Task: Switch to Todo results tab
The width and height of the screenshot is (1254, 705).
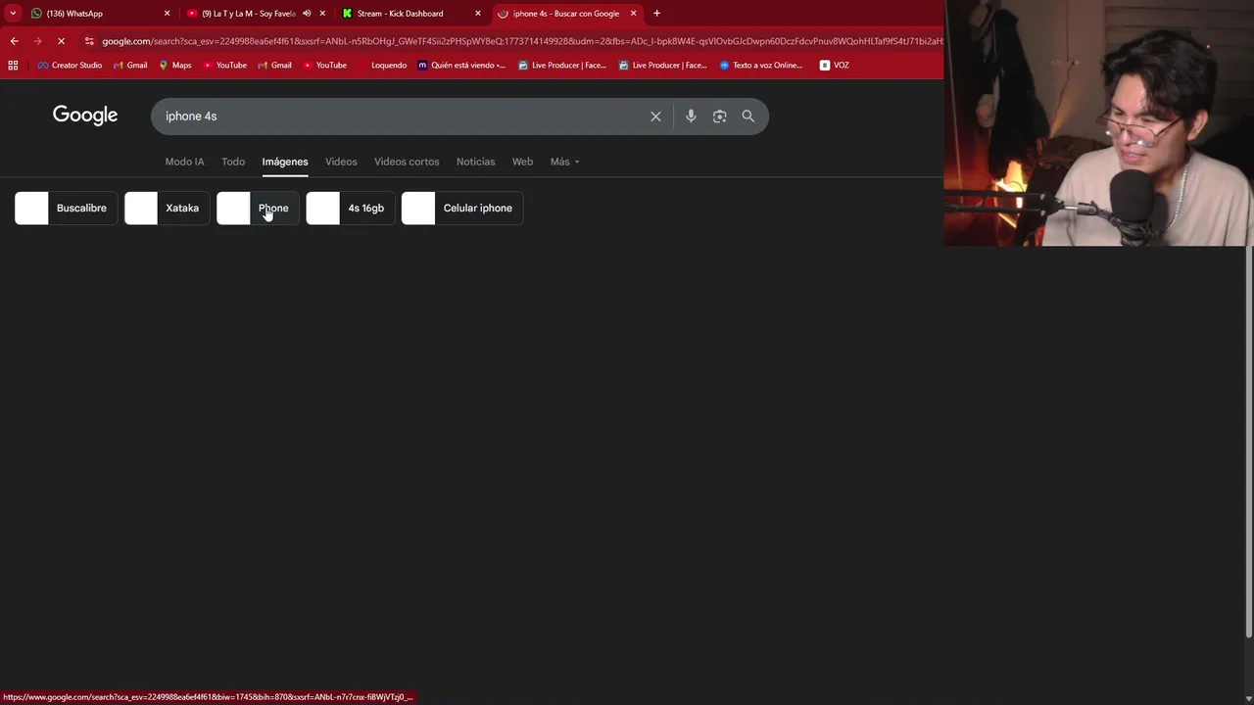Action: tap(233, 162)
